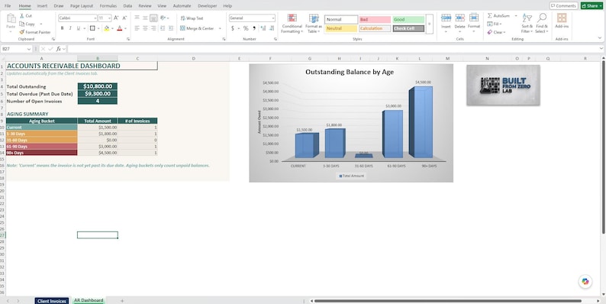The image size is (606, 304).
Task: Toggle bottom vertical alignment
Action: 153,18
